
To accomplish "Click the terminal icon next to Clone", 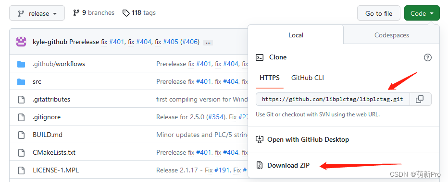I will pos(260,57).
